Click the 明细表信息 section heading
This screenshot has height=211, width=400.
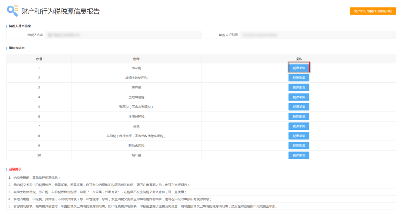(x=17, y=48)
